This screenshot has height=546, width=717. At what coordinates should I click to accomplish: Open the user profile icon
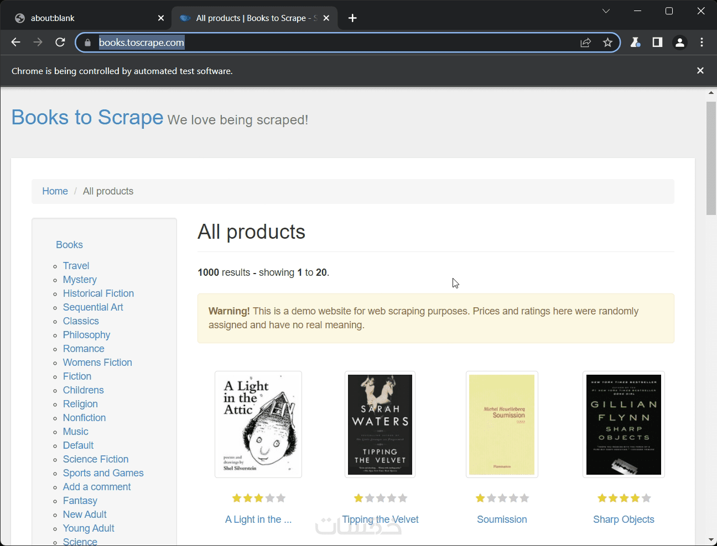click(680, 43)
